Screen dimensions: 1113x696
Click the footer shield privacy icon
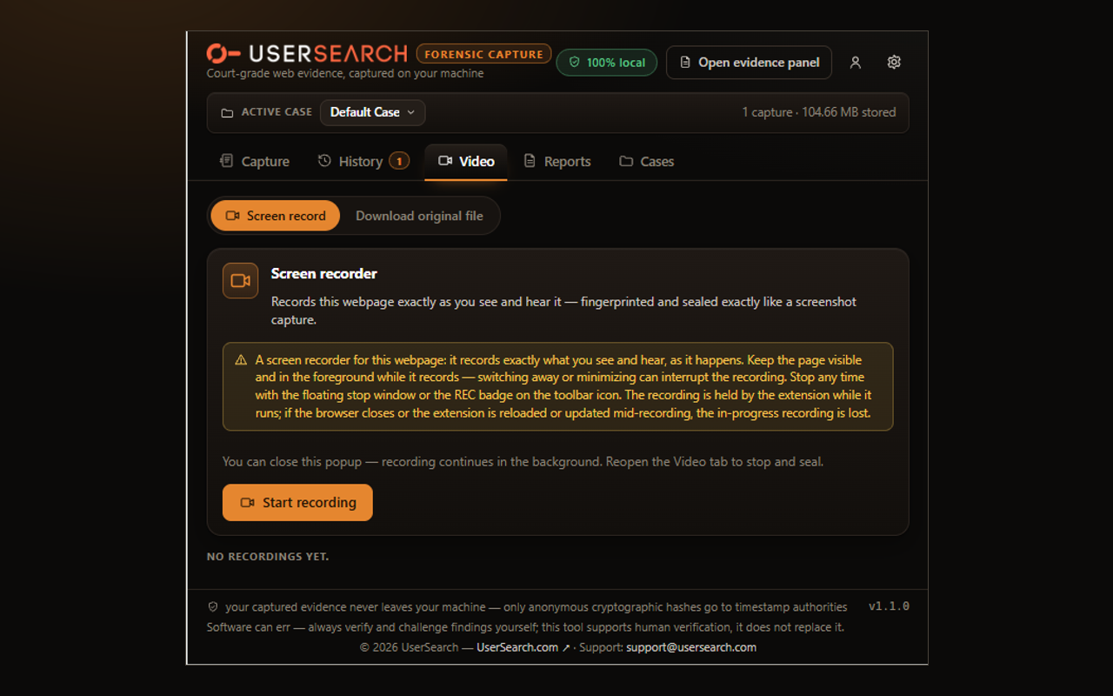212,607
